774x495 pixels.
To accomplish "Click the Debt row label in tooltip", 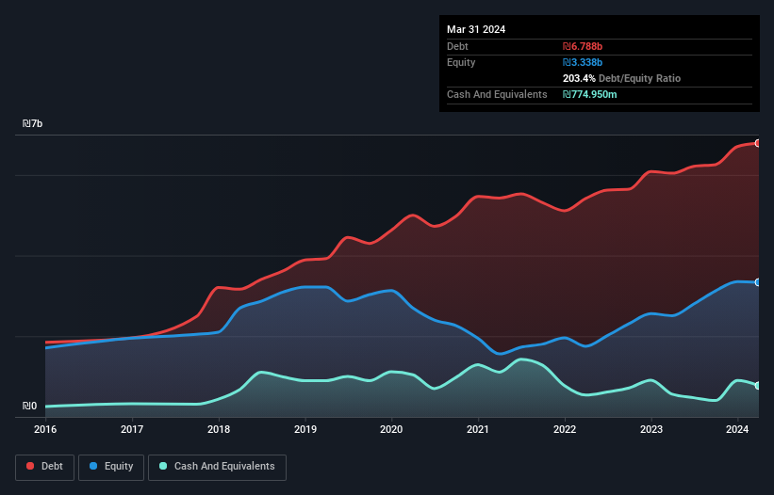I will pos(457,46).
